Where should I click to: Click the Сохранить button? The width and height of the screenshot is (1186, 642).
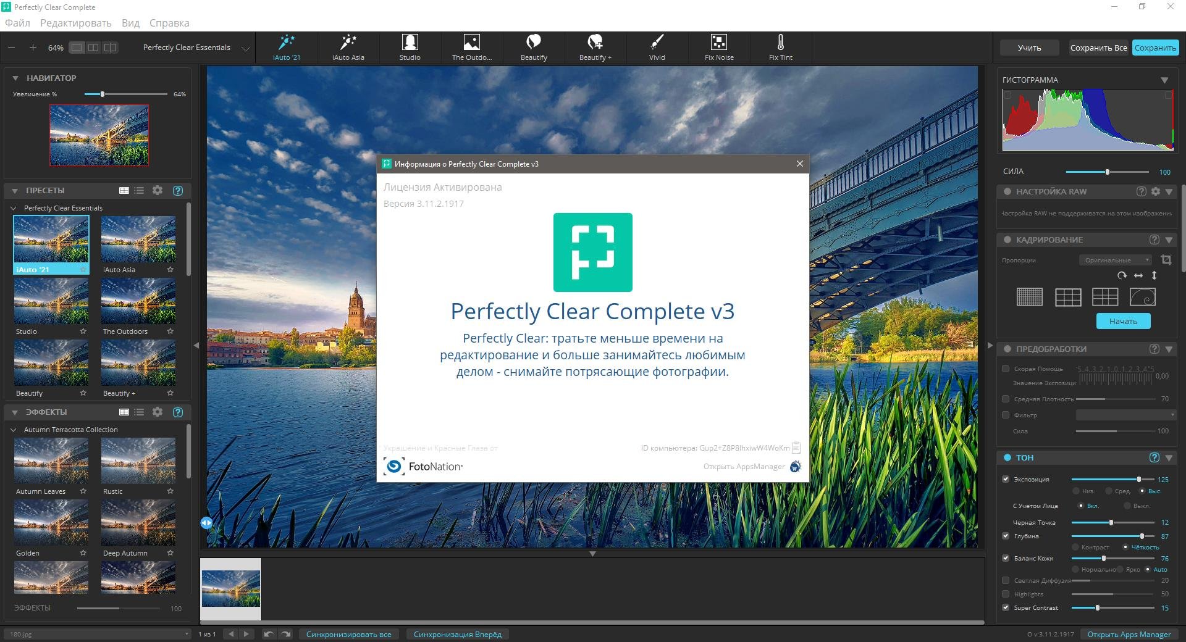(1154, 48)
